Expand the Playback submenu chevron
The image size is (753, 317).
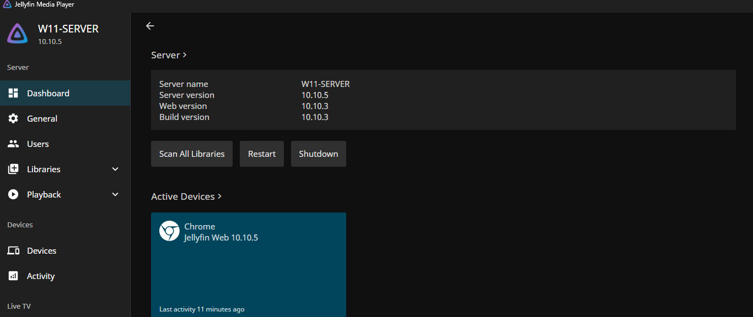click(x=115, y=195)
